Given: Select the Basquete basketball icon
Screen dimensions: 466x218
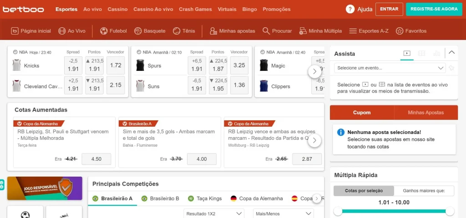Looking at the screenshot, I should click(138, 31).
